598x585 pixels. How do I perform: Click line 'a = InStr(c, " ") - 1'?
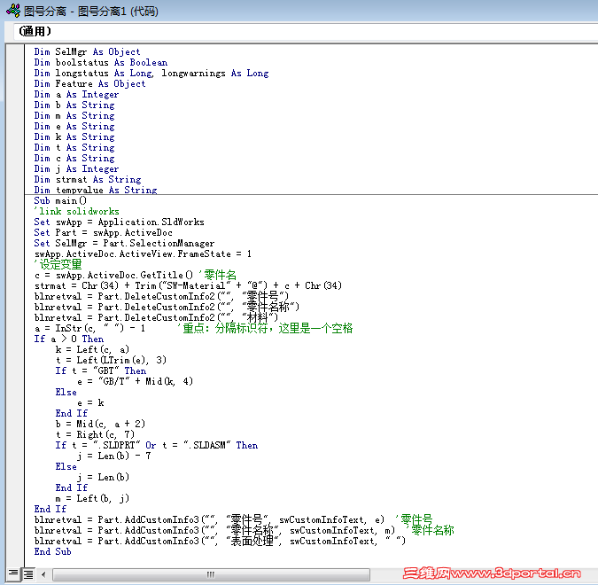pyautogui.click(x=89, y=328)
